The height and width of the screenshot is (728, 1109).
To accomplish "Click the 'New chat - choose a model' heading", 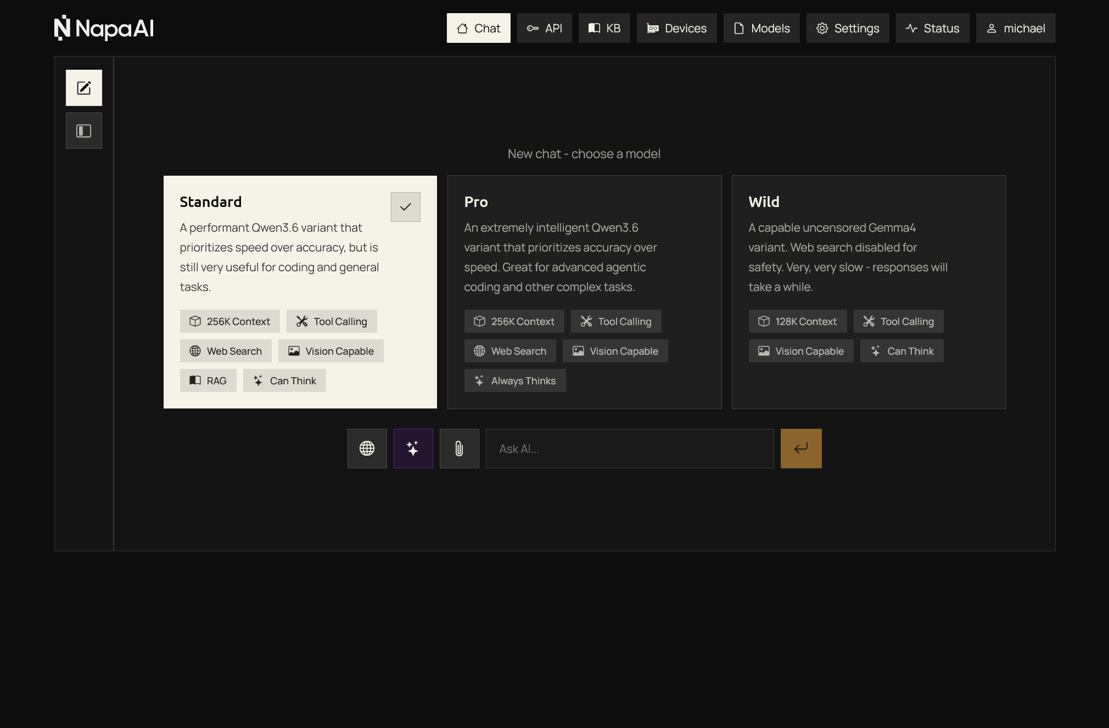I will 584,154.
